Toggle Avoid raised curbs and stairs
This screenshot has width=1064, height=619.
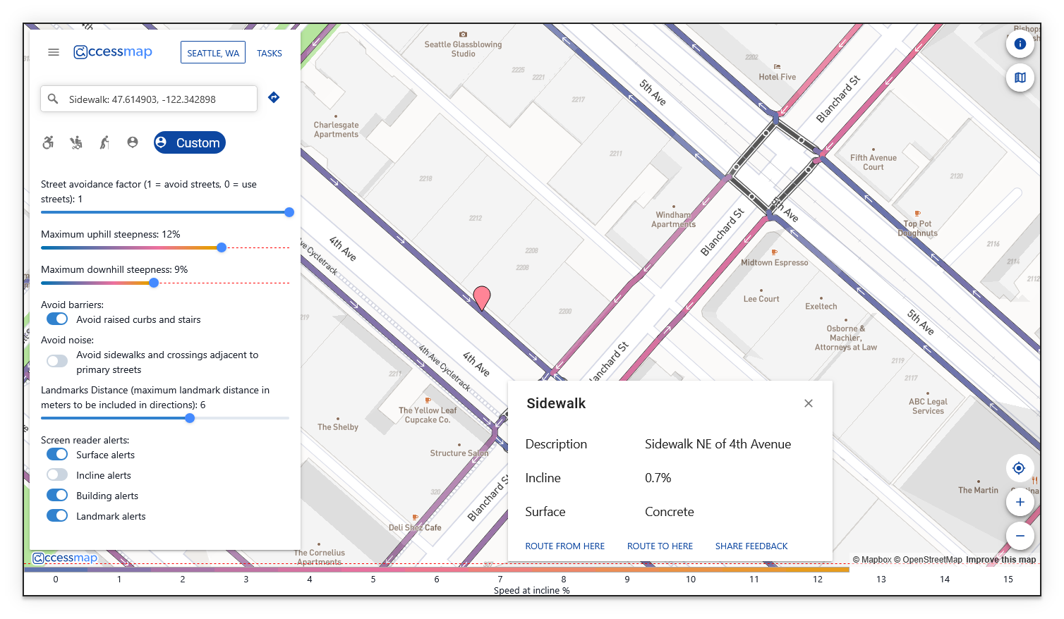(57, 319)
